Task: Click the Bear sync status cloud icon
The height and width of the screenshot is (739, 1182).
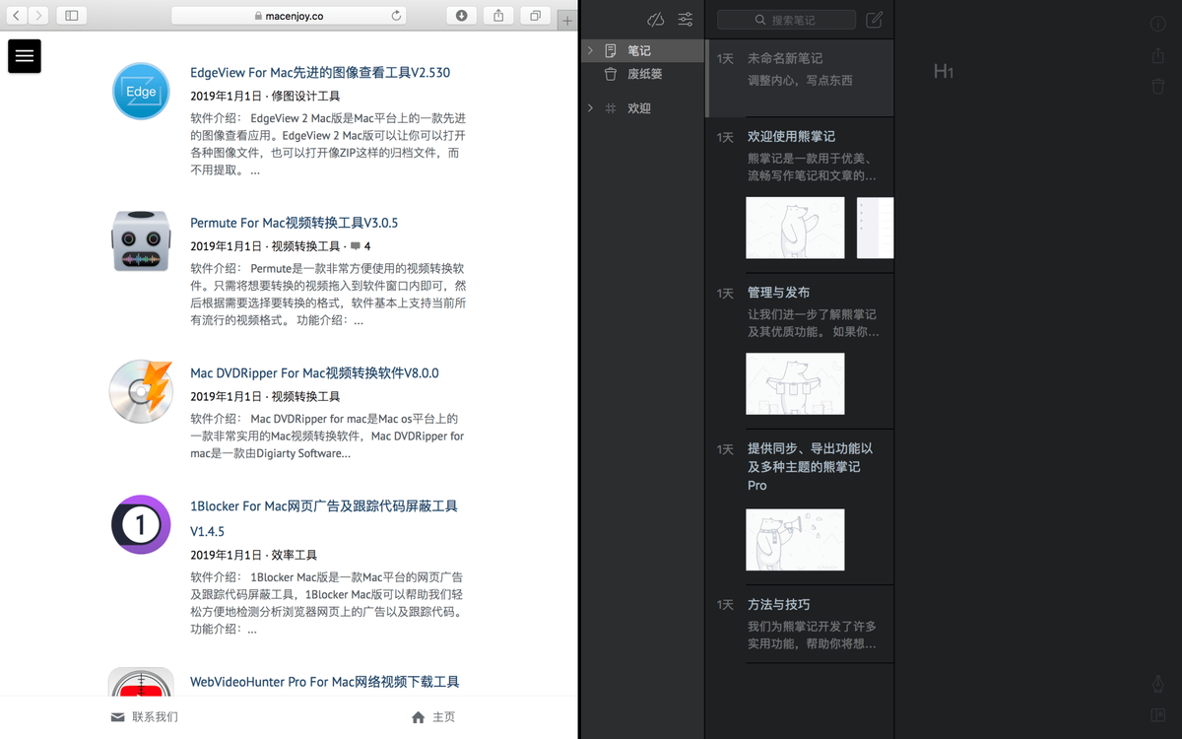Action: (656, 20)
